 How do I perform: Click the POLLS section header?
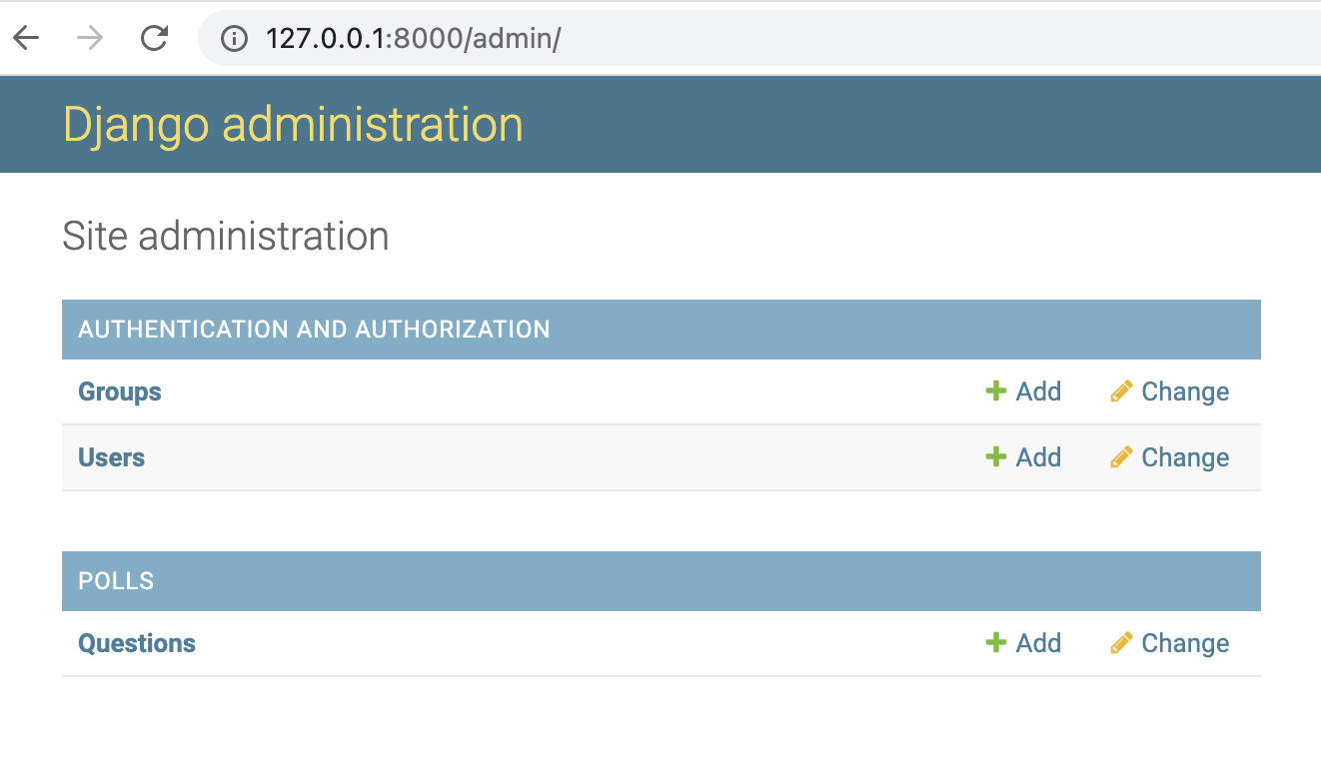coord(115,580)
